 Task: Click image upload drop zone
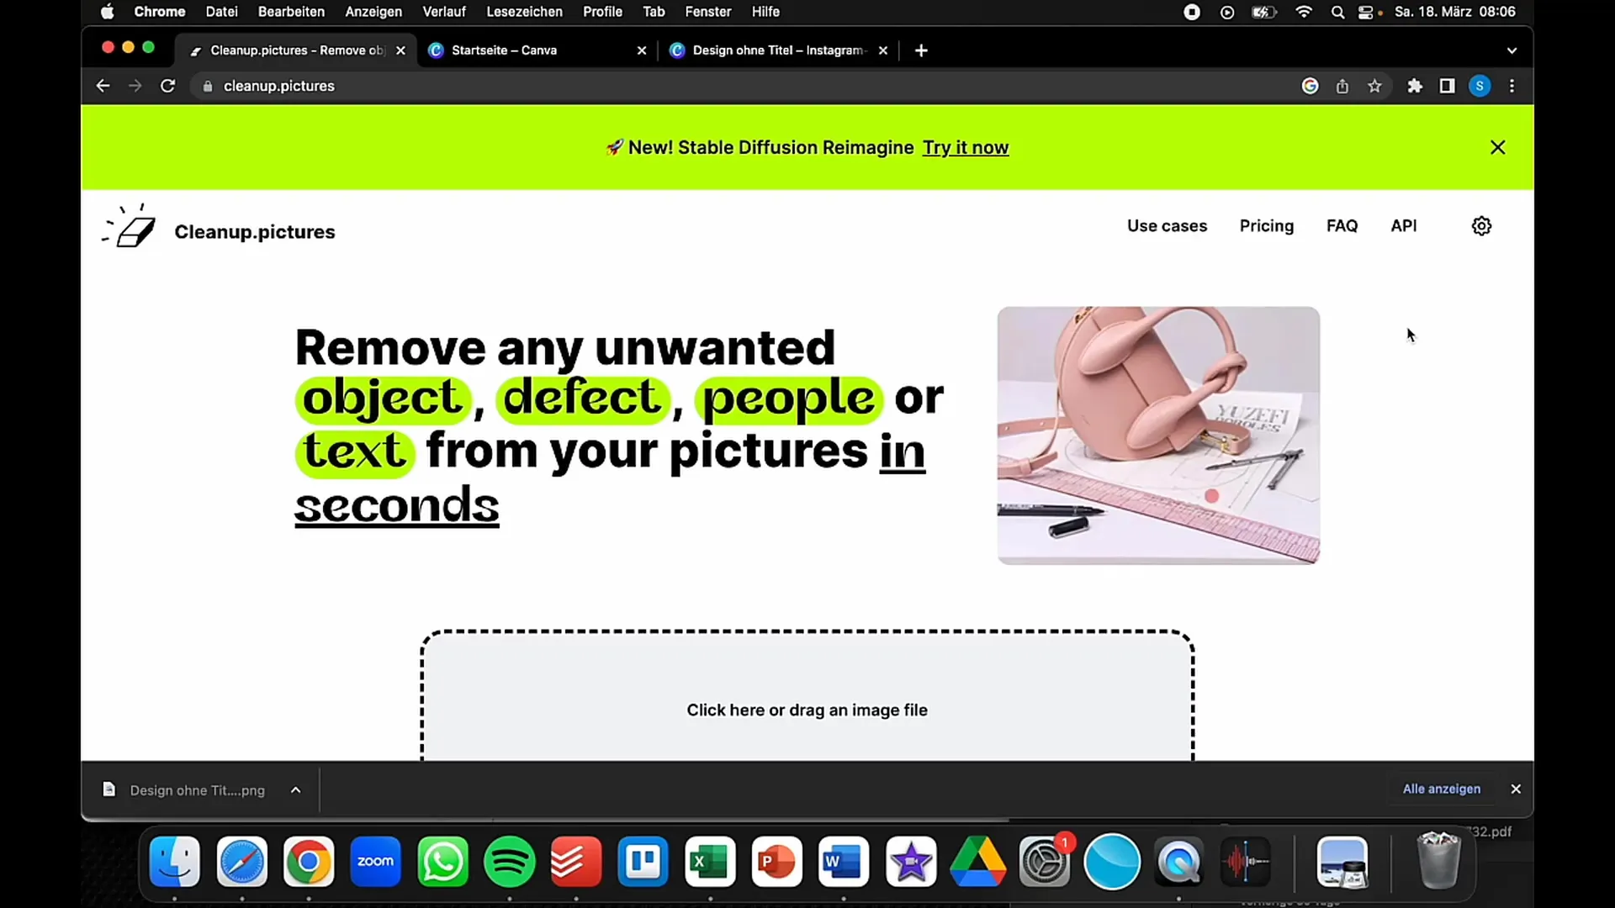click(807, 710)
